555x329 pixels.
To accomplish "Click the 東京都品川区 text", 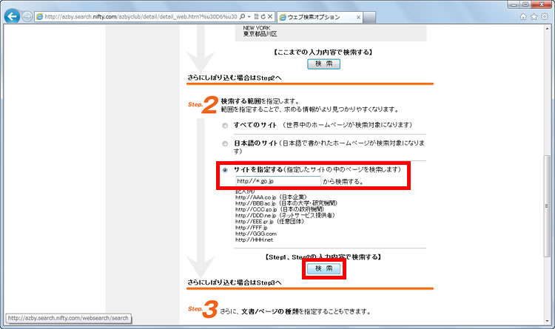I will point(260,34).
